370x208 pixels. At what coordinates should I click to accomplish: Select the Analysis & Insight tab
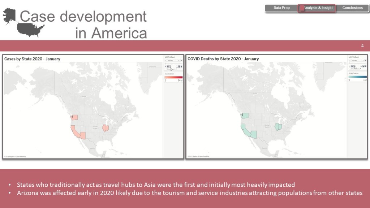click(317, 8)
